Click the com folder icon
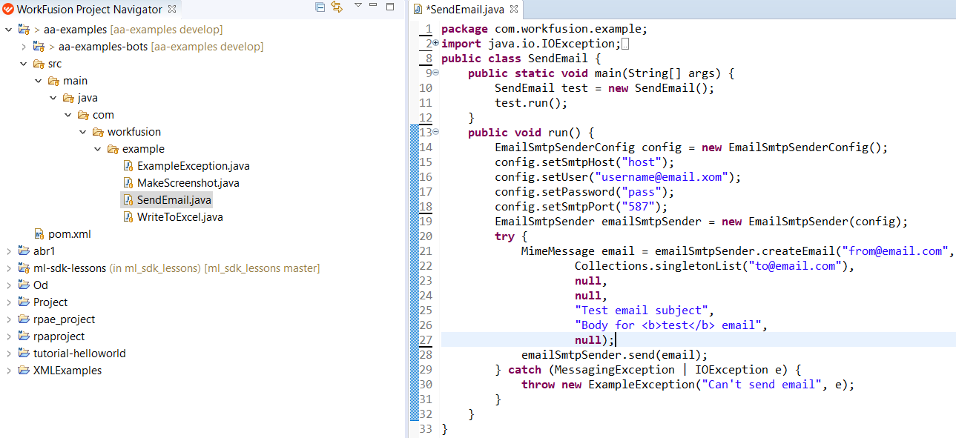 pos(83,115)
